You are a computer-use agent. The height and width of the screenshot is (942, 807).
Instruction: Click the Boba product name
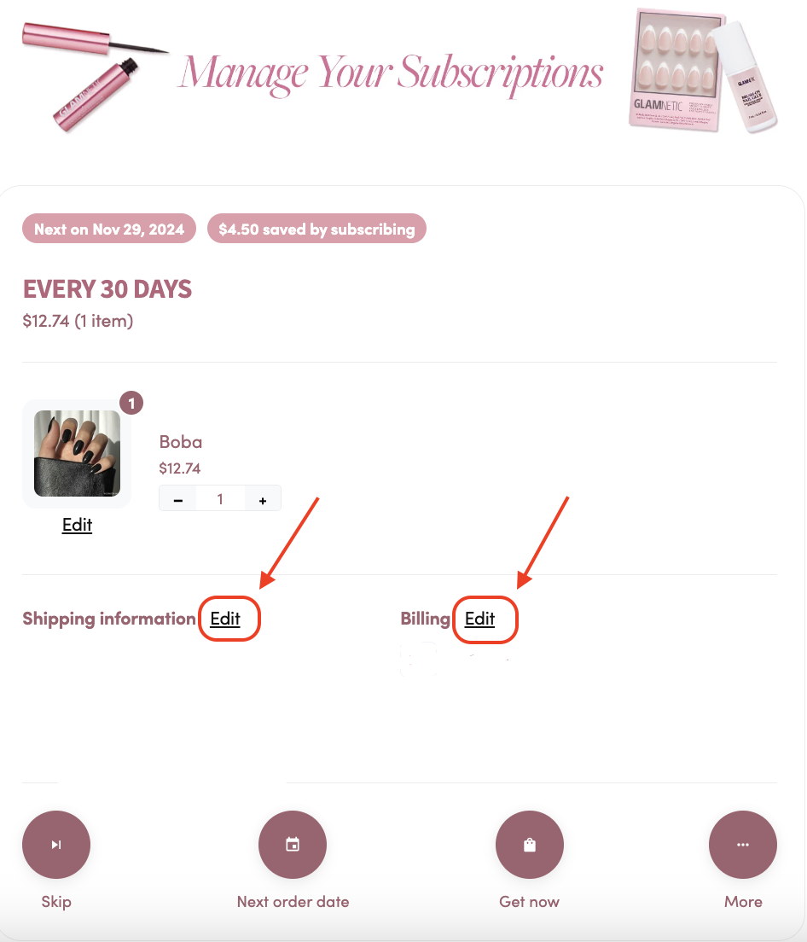coord(181,442)
